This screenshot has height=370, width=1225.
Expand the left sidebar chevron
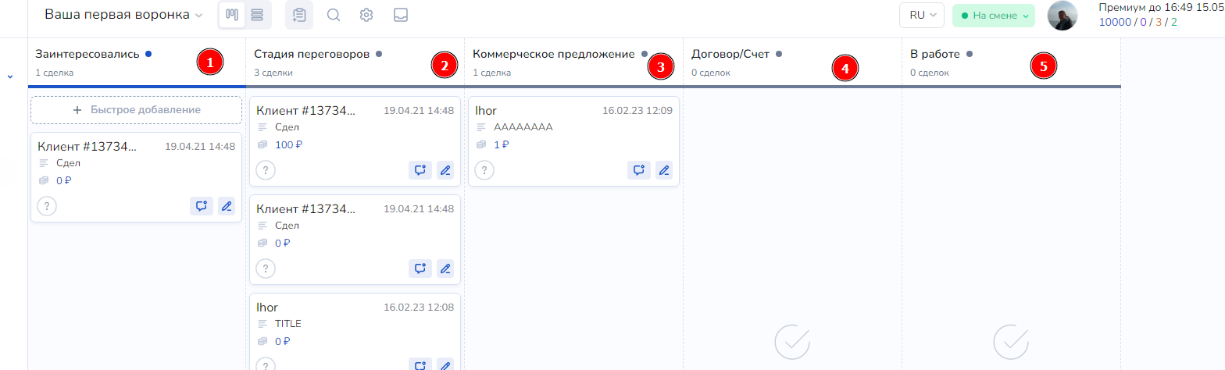pos(10,76)
